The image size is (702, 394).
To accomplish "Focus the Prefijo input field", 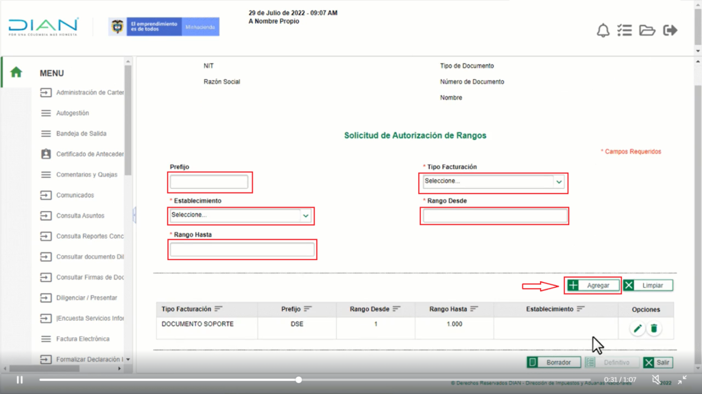I will 209,182.
